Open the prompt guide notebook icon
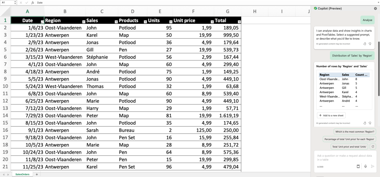 (358, 166)
